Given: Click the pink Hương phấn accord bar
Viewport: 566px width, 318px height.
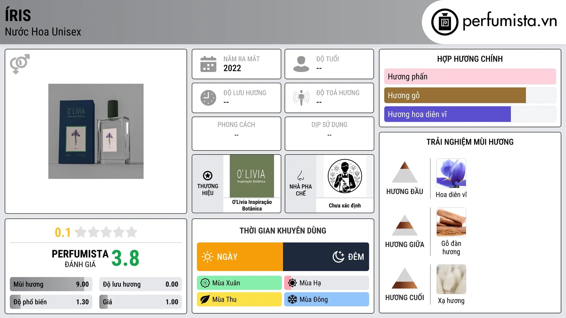Looking at the screenshot, I should pos(470,76).
